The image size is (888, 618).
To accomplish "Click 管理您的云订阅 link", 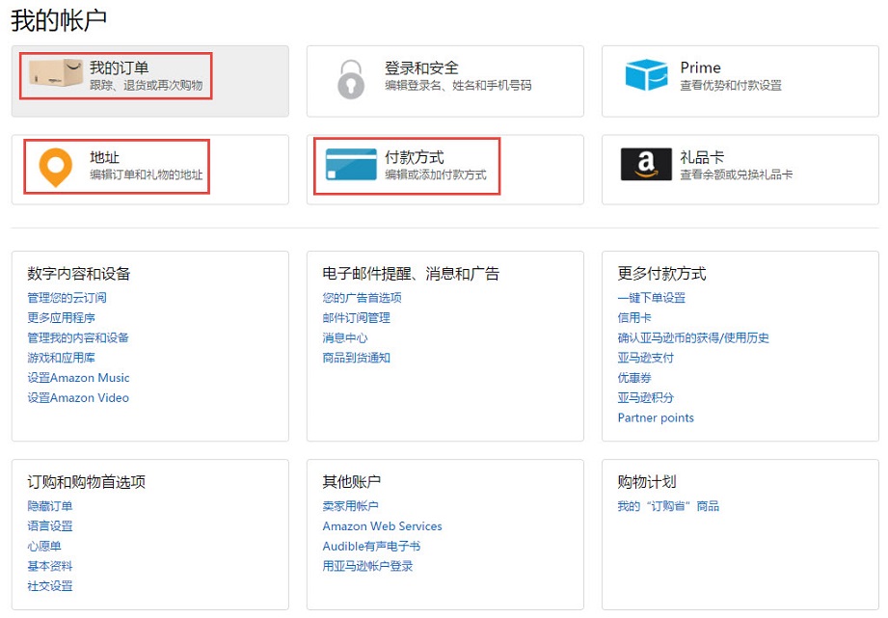I will 67,297.
